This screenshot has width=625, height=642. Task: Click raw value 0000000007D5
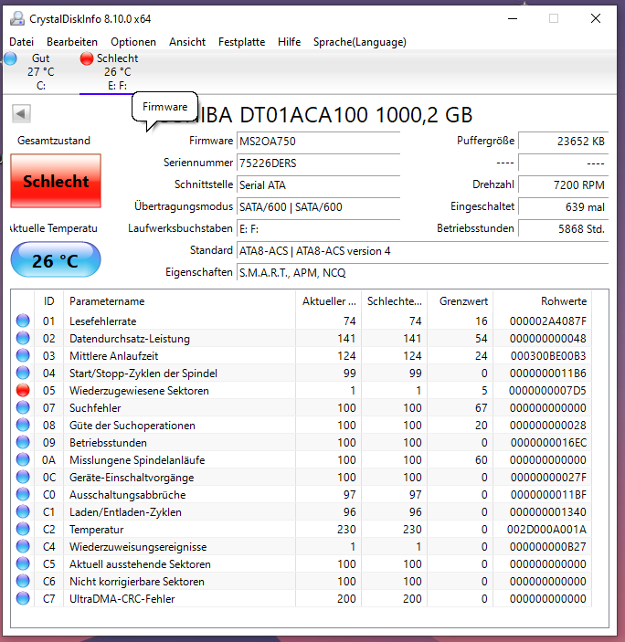coord(547,391)
